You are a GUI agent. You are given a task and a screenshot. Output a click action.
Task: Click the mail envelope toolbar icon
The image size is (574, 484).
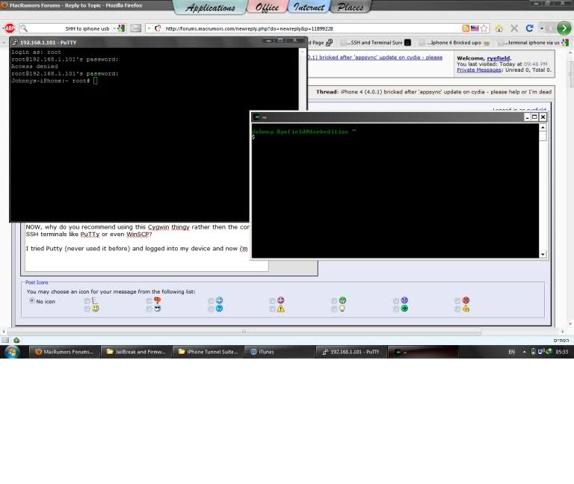point(135,28)
